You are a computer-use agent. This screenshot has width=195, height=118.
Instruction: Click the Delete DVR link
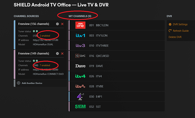[175, 37]
